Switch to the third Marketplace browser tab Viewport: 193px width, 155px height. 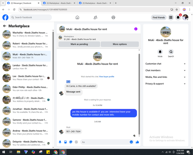coord(95,3)
